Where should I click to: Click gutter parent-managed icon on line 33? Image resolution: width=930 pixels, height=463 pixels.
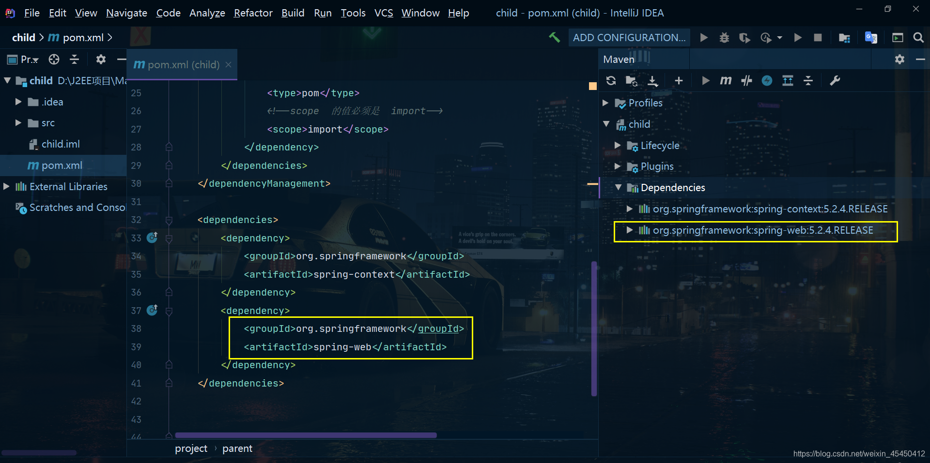[152, 237]
